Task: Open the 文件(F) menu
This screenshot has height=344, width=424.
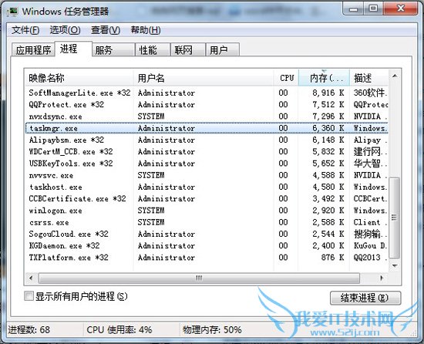Action: tap(25, 30)
